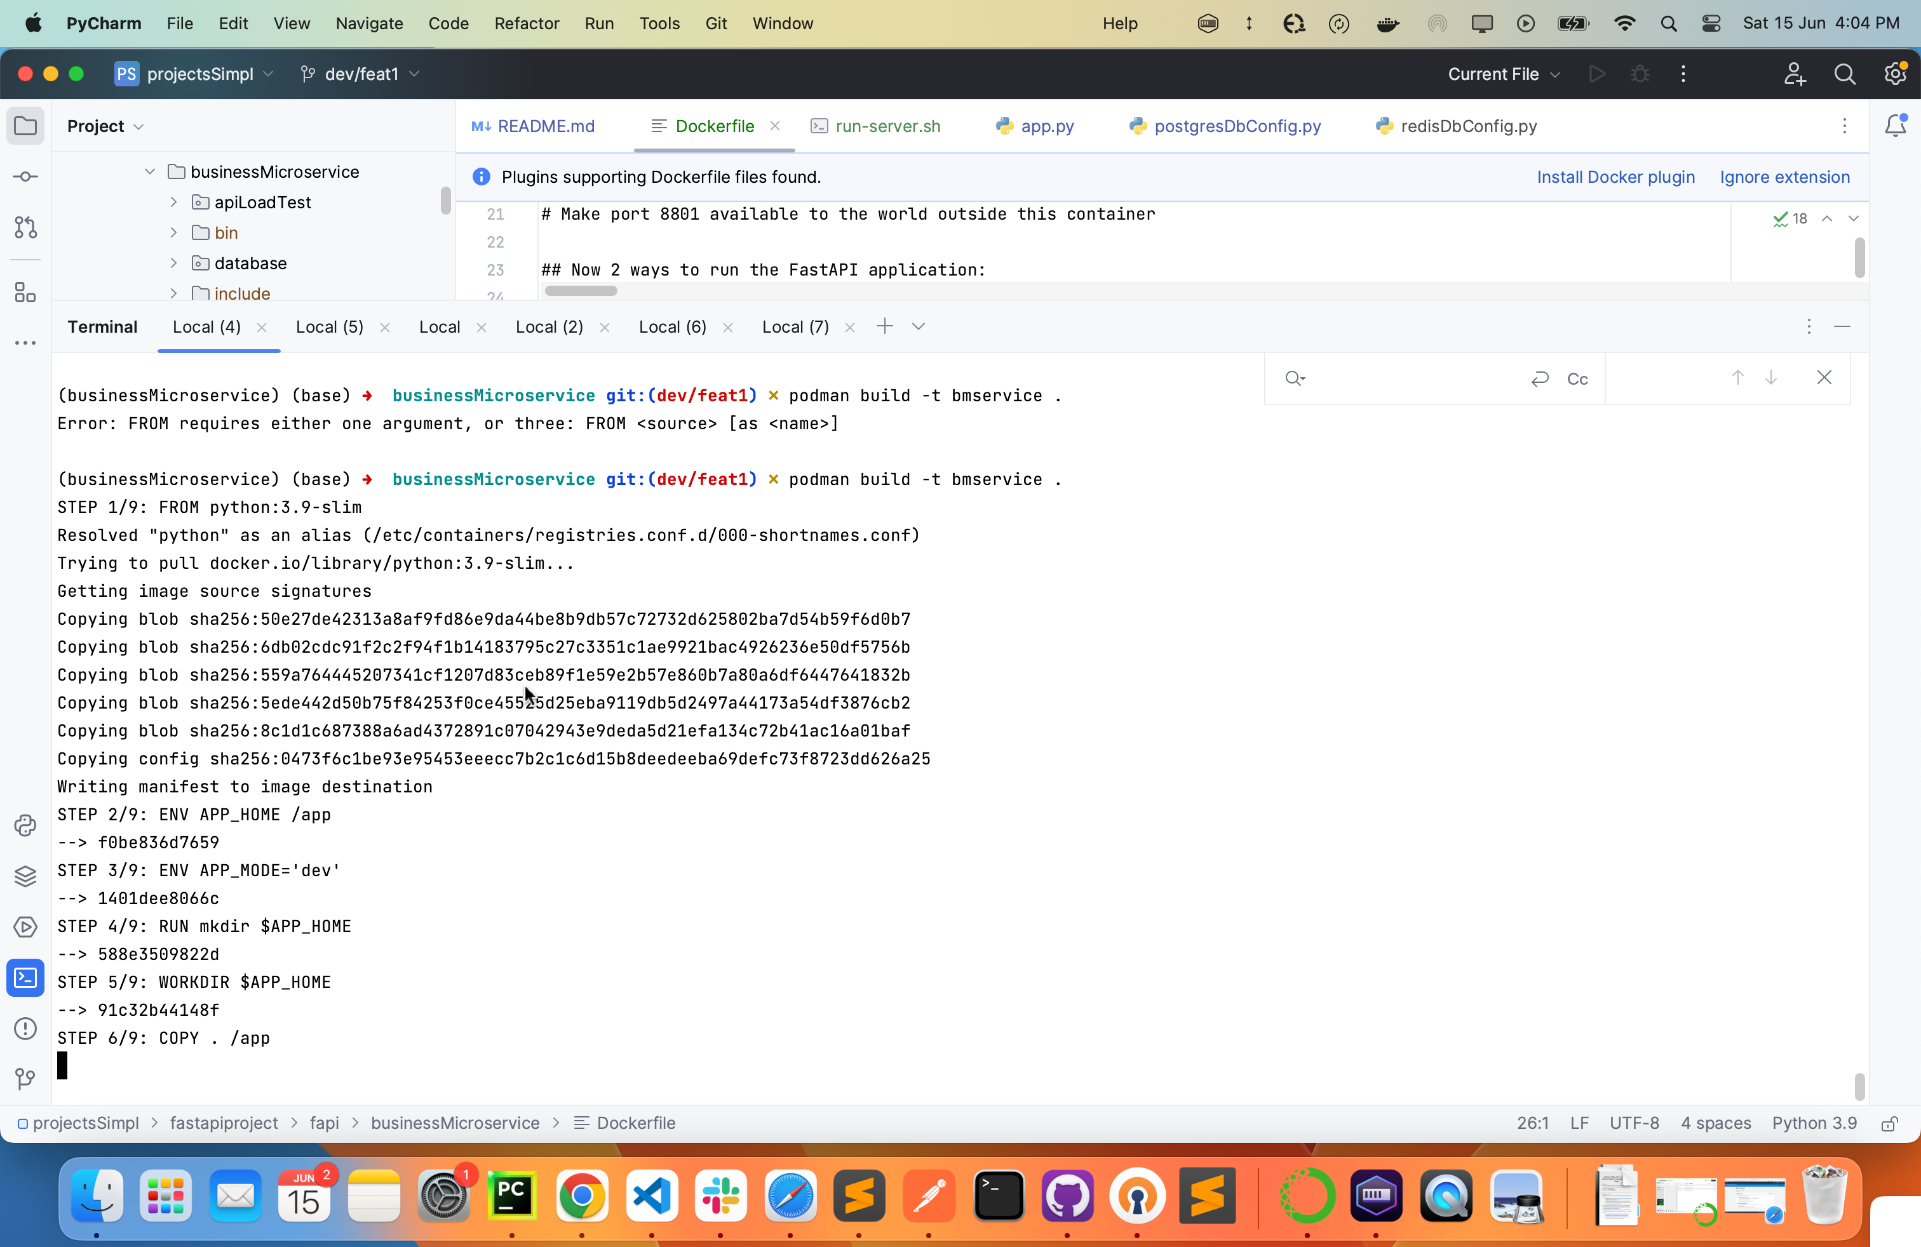
Task: Open the Structure tool window
Action: [25, 292]
